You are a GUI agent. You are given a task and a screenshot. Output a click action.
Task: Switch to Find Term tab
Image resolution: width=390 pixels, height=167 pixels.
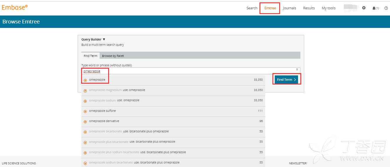coord(91,56)
